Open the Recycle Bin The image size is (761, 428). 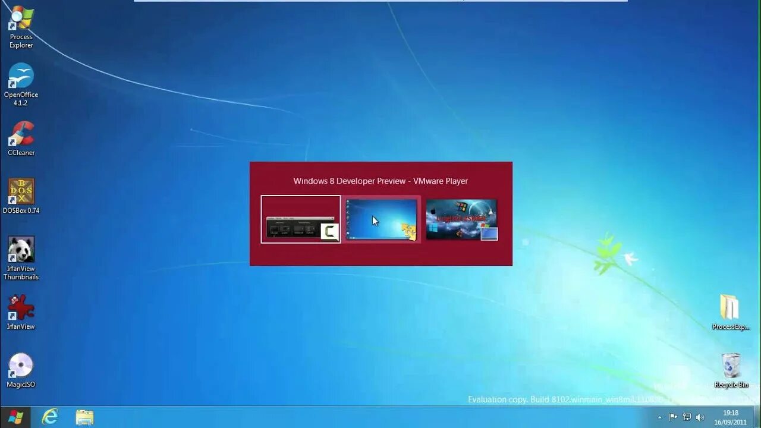coord(731,370)
